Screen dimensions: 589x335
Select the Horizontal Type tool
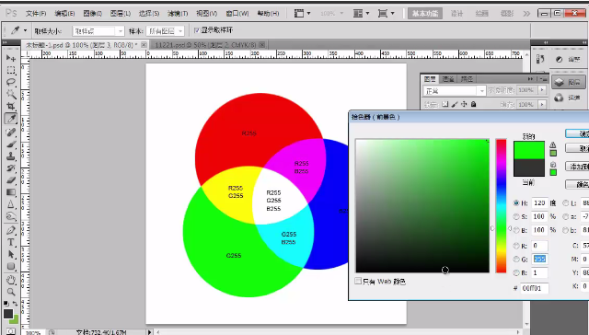pyautogui.click(x=11, y=242)
